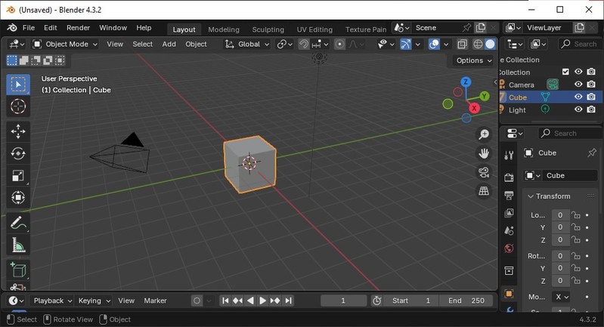Choose the Scale tool
Image resolution: width=604 pixels, height=327 pixels.
click(x=18, y=176)
